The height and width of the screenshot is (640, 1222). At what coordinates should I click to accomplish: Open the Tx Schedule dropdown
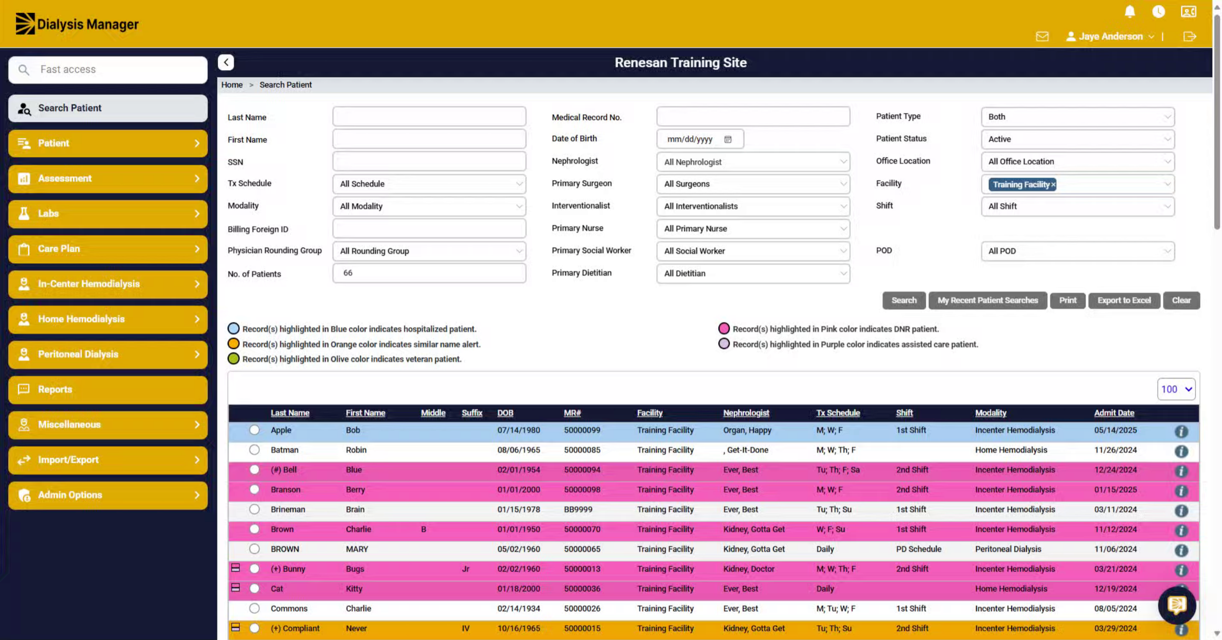[429, 184]
